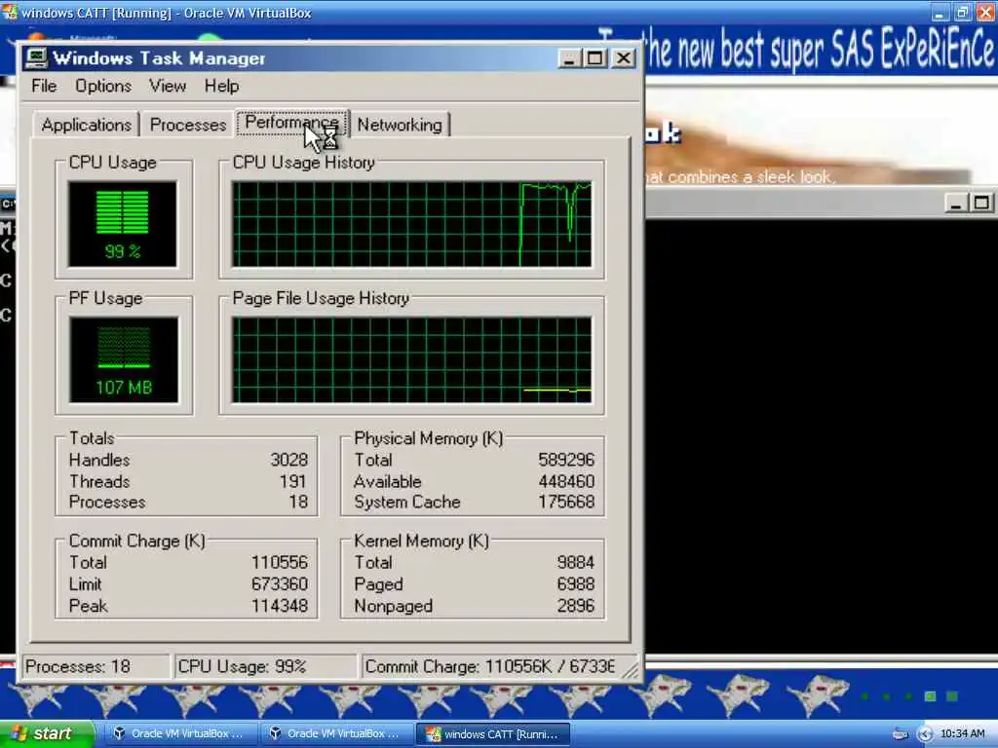
Task: Select the Performance tab
Action: (x=292, y=122)
